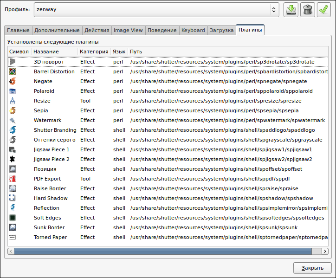The image size is (336, 278).
Task: Click the scrollbar right arrow
Action: 325,251
